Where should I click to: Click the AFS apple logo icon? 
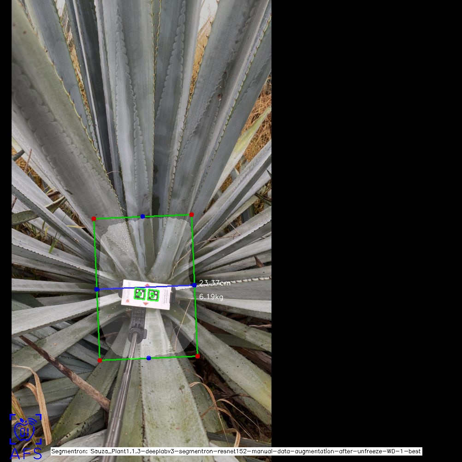[x=26, y=429]
